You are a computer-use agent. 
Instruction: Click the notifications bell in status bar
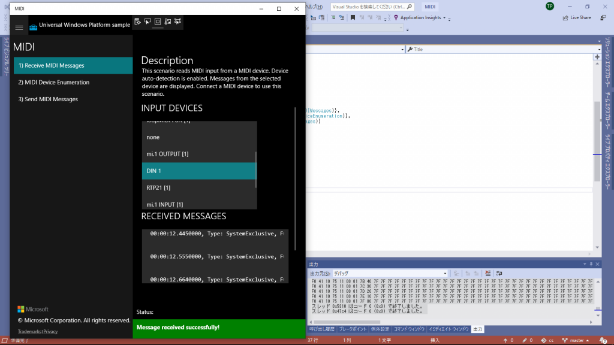pyautogui.click(x=603, y=341)
